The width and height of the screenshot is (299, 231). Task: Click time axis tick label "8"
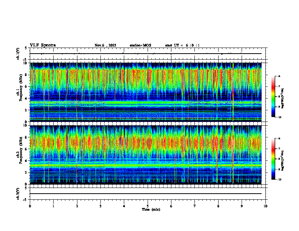coord(218,206)
